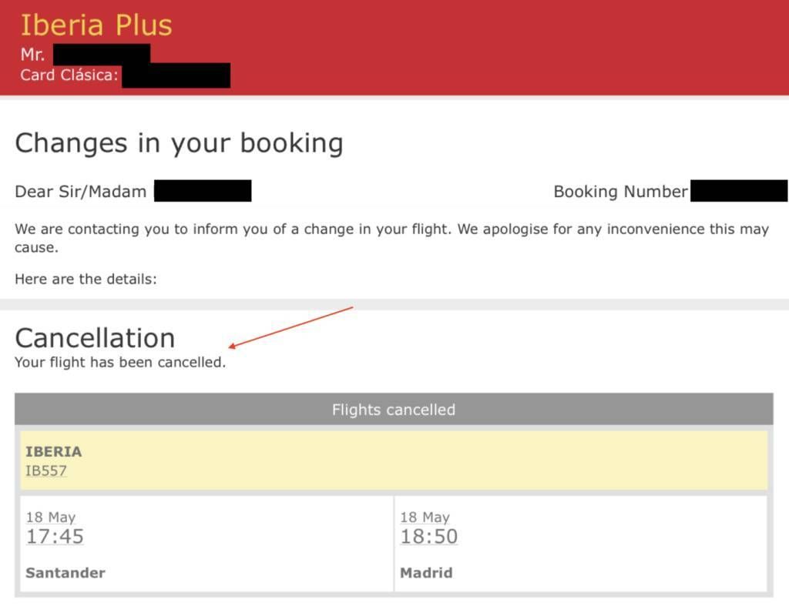Click the redacted name after Dear Sir/Madam
Image resolution: width=789 pixels, height=606 pixels.
(x=203, y=191)
